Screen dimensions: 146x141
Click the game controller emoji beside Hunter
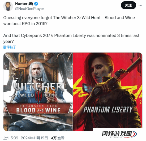pos(31,4)
